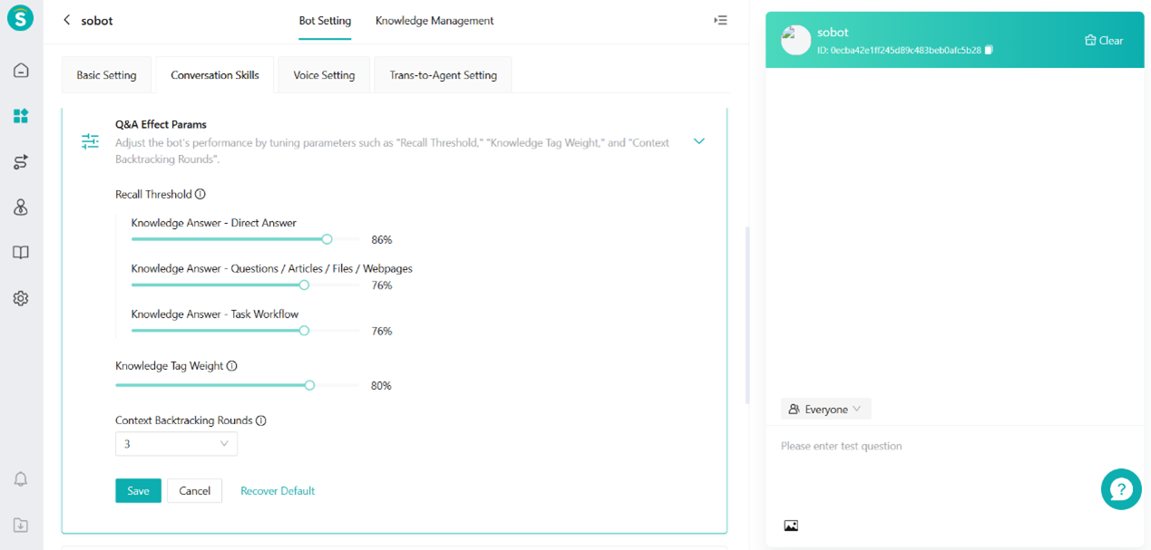Screen dimensions: 1151x550
Task: Copy the bot ID using copy icon
Action: 989,50
